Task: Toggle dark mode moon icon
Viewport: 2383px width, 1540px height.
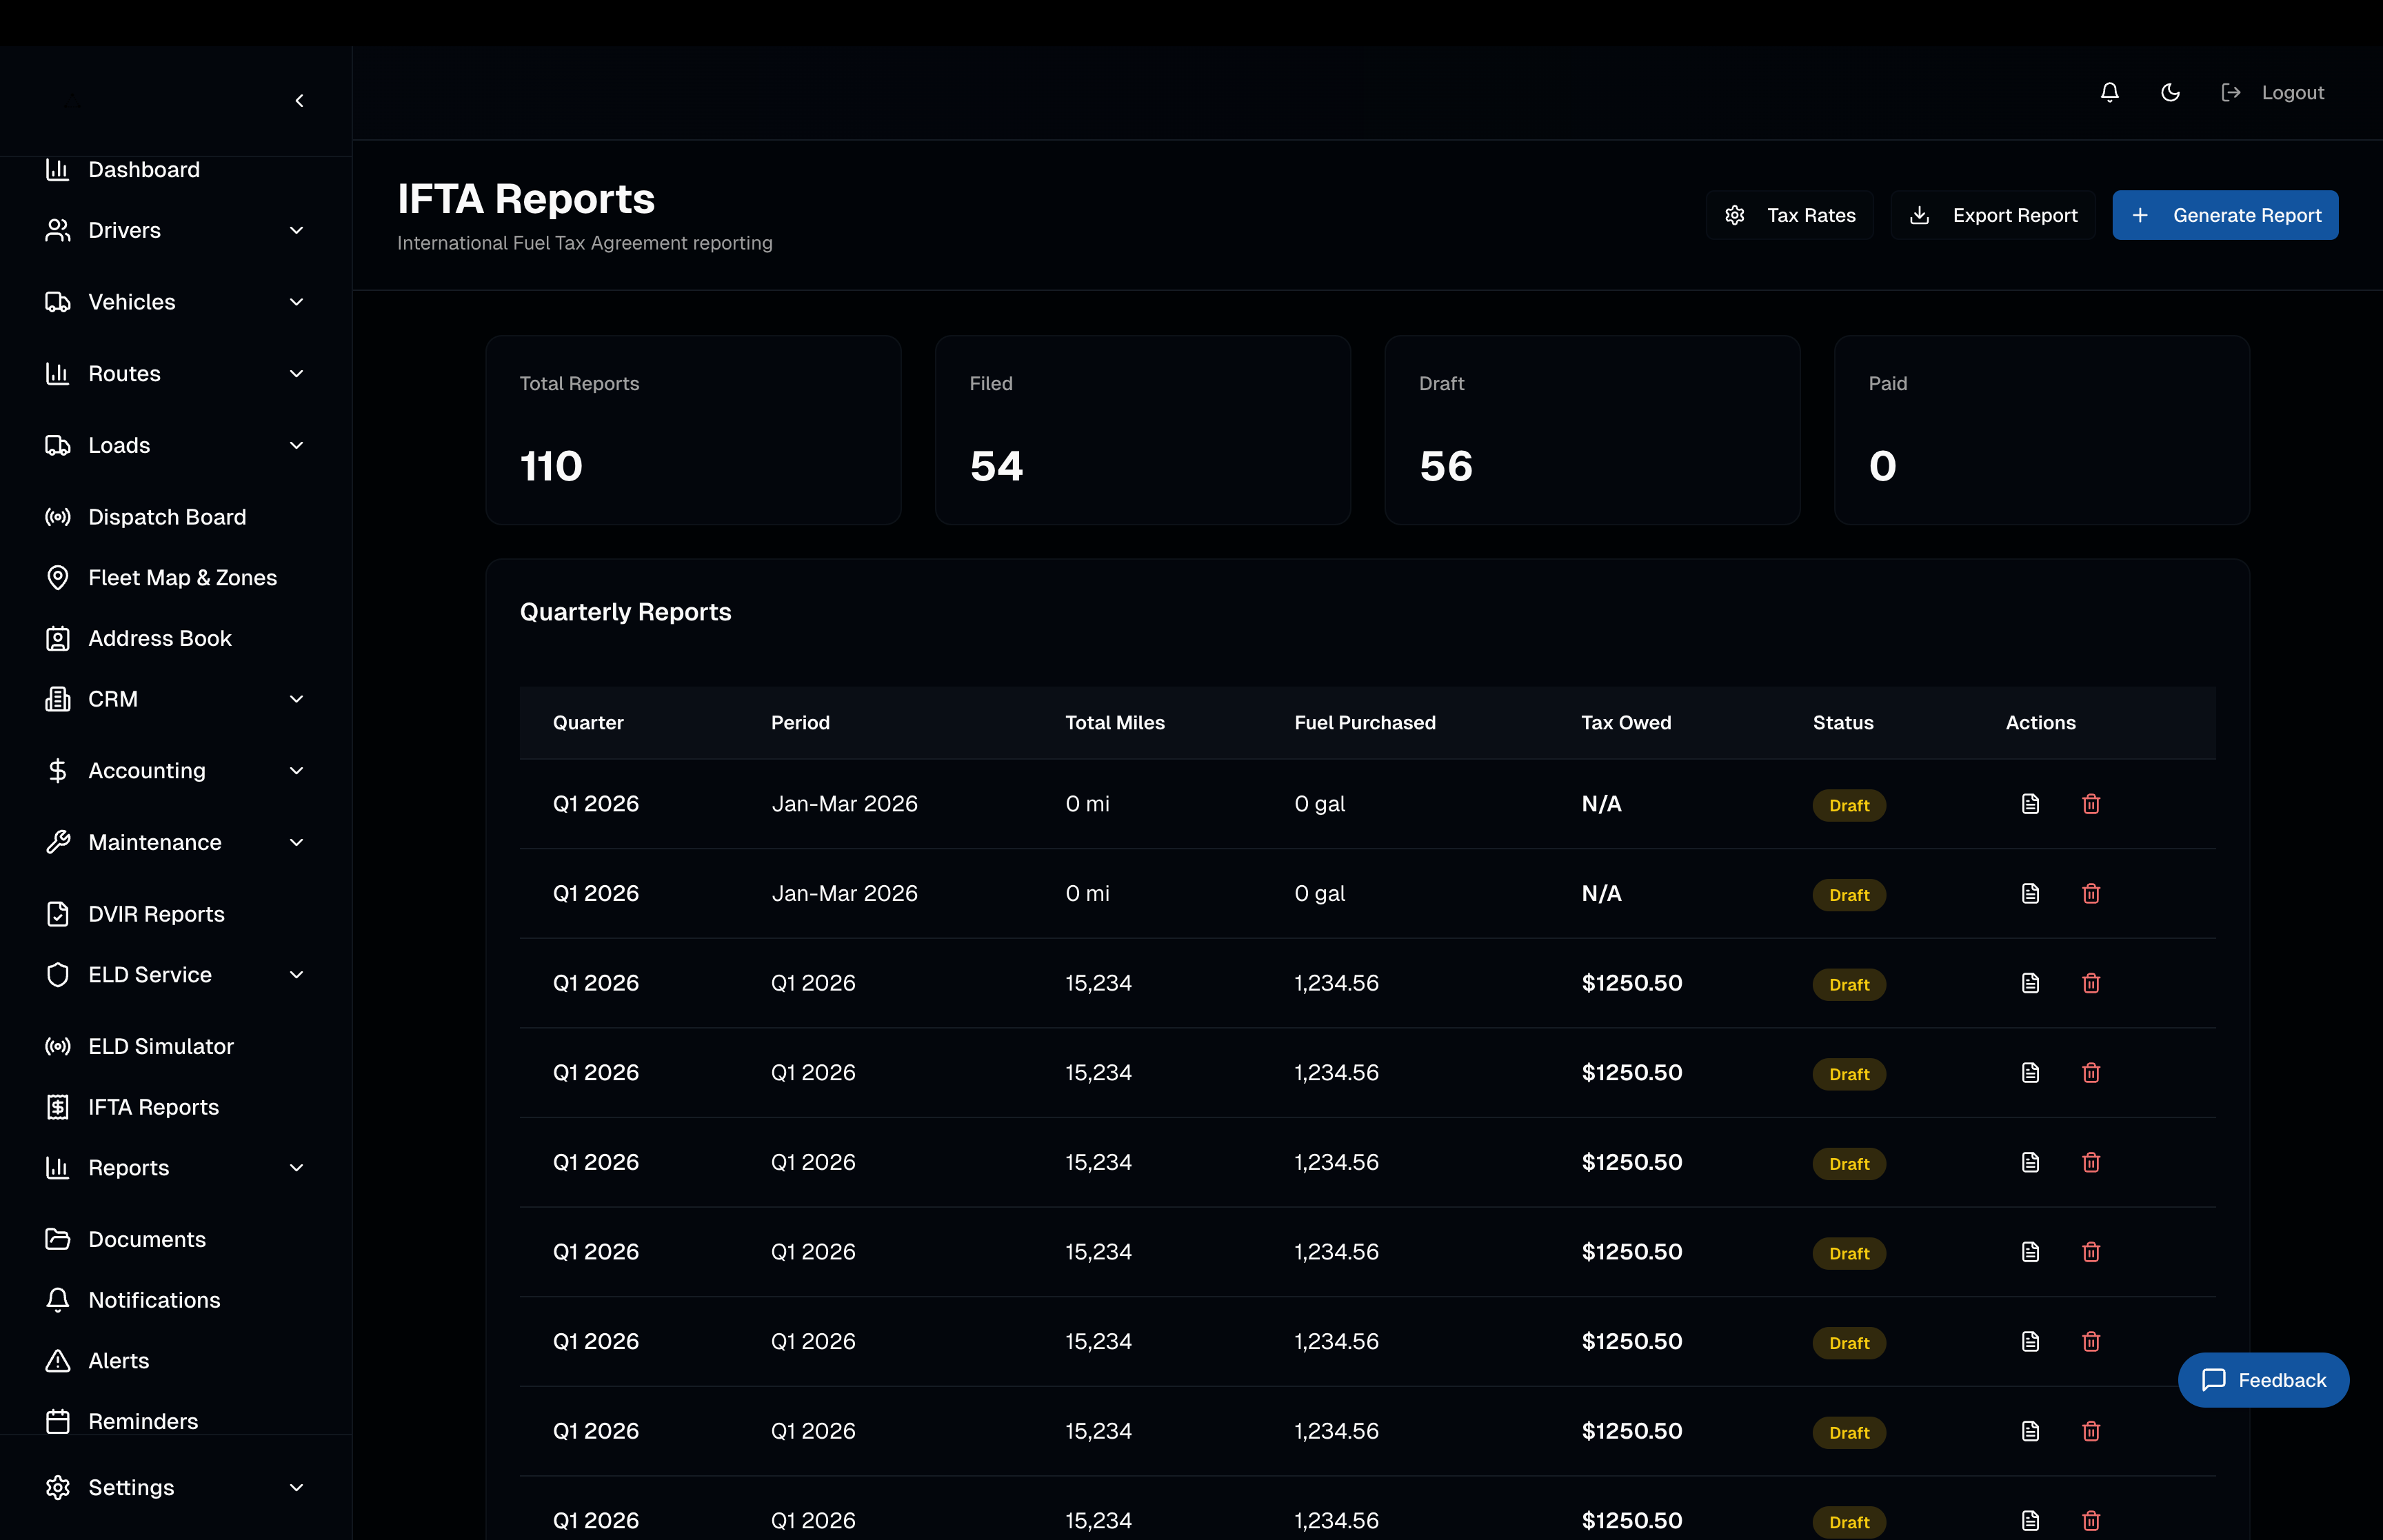Action: coord(2170,92)
